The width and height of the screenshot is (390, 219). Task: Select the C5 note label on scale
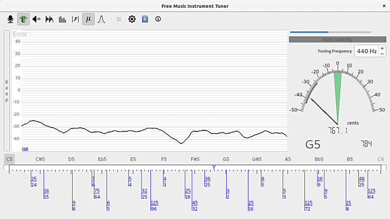(x=9, y=159)
